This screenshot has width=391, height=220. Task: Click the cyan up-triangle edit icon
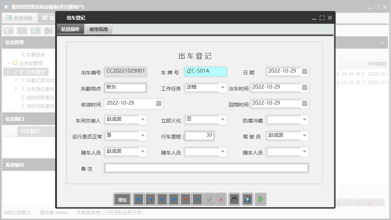click(x=197, y=200)
